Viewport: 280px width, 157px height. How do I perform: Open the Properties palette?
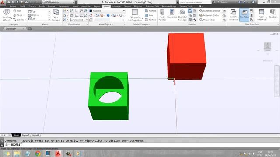click(172, 14)
